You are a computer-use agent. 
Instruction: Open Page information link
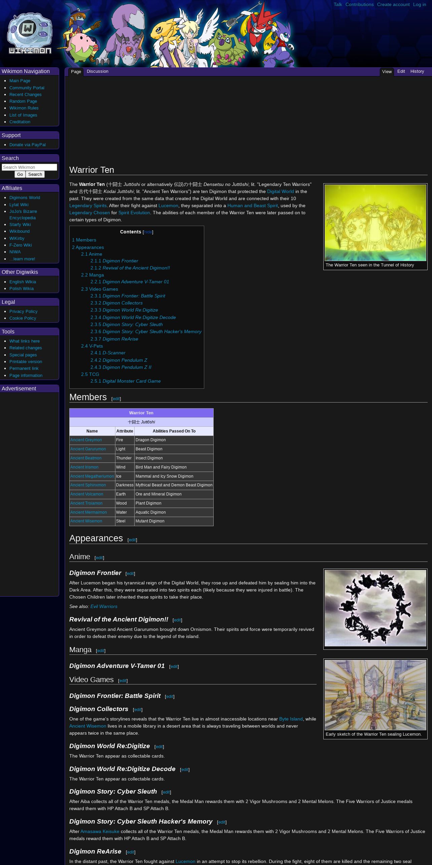[26, 376]
